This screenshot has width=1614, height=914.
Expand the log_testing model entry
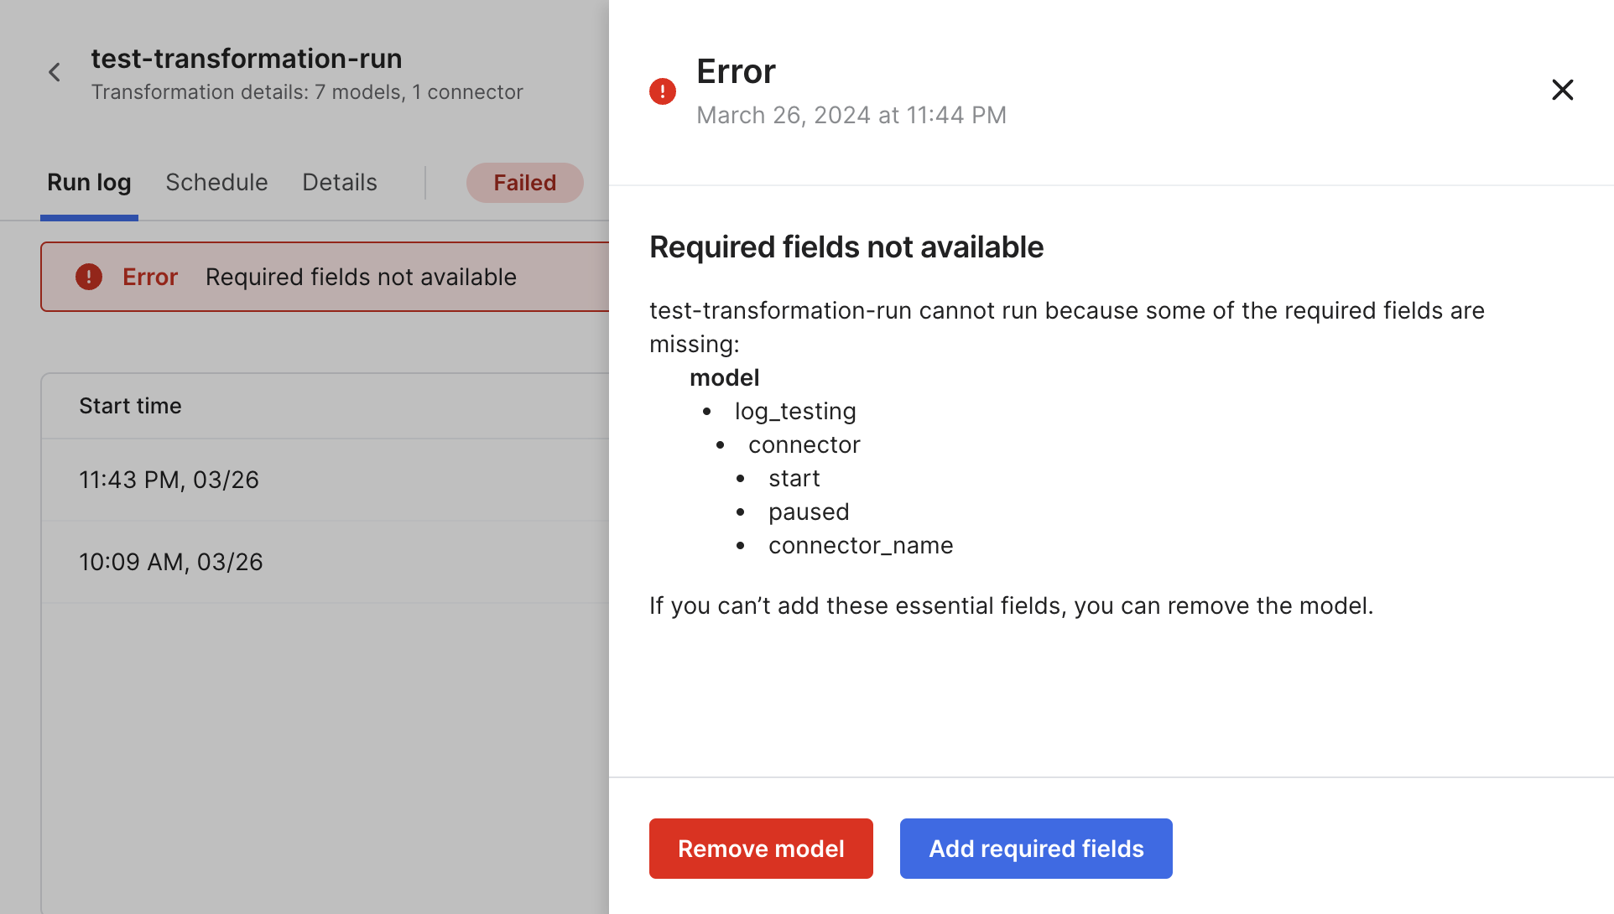tap(794, 411)
